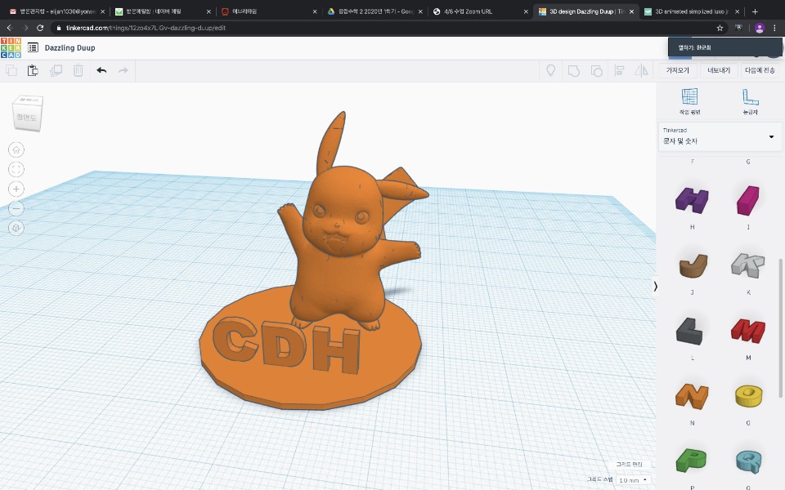Pick the green P letter shape
Viewport: 785px width, 490px height.
click(691, 461)
